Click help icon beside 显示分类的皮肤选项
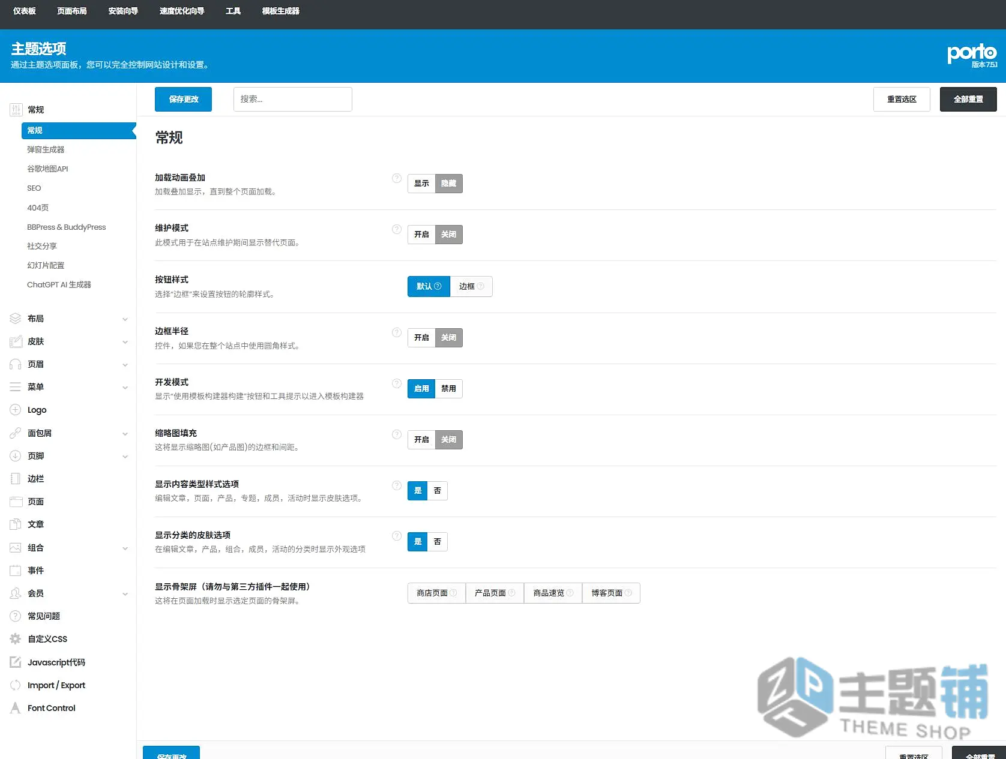Screen dimensions: 1006x759 (397, 536)
